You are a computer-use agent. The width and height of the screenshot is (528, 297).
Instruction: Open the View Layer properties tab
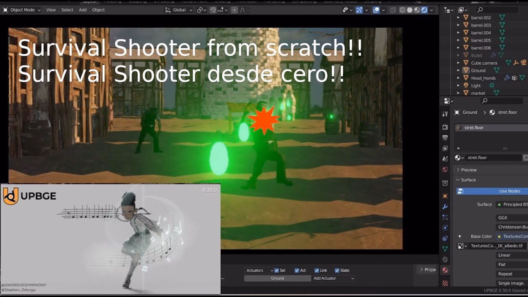(x=445, y=148)
